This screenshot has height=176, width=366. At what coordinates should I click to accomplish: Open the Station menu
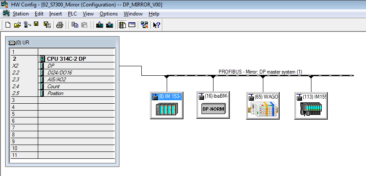[20, 14]
